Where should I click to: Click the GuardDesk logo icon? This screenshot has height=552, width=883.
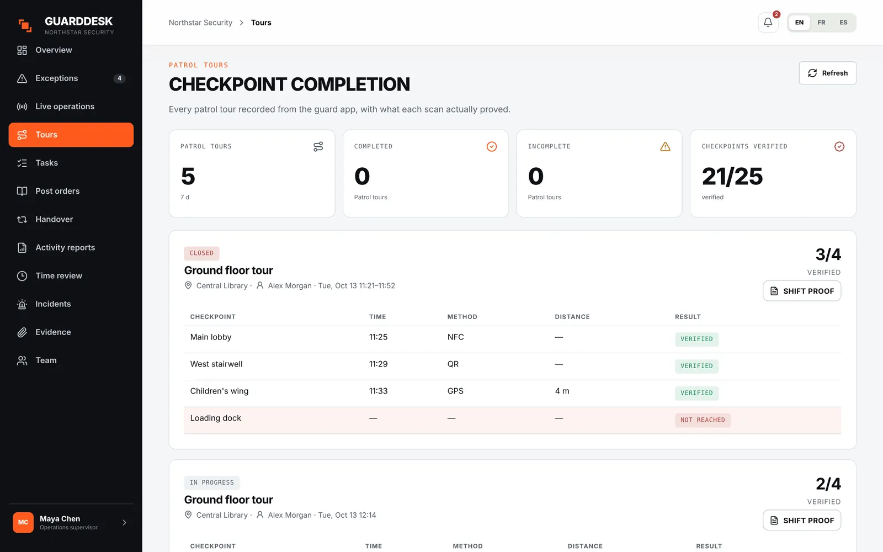coord(25,25)
